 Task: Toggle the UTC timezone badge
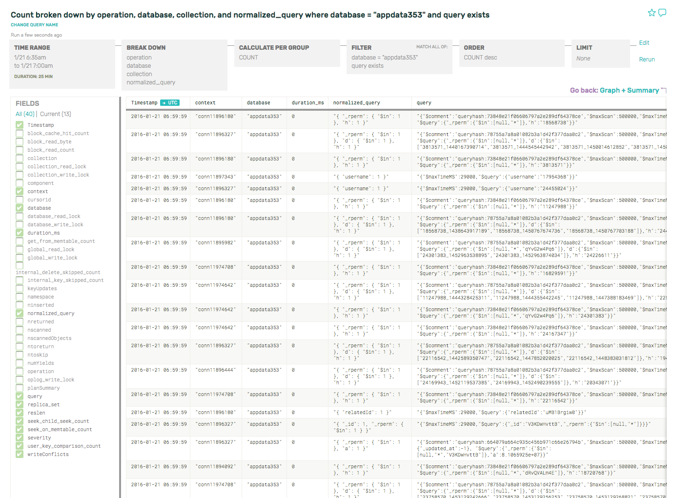pyautogui.click(x=170, y=103)
